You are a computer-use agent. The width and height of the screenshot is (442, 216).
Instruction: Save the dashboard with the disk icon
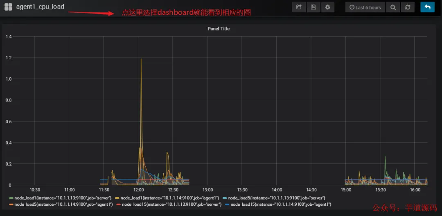pyautogui.click(x=313, y=7)
